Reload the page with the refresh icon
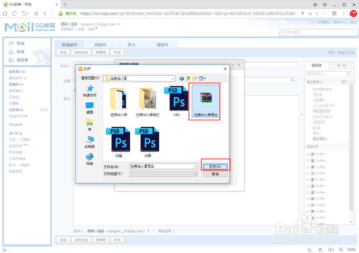 tap(15, 14)
